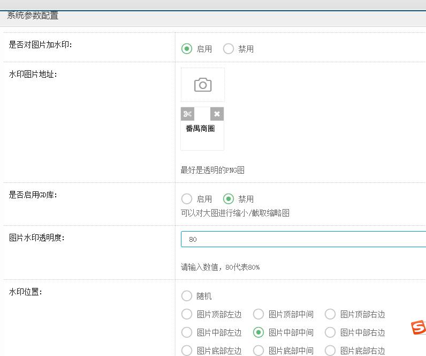
Task: Remove watermark image with the X icon
Action: (x=217, y=114)
